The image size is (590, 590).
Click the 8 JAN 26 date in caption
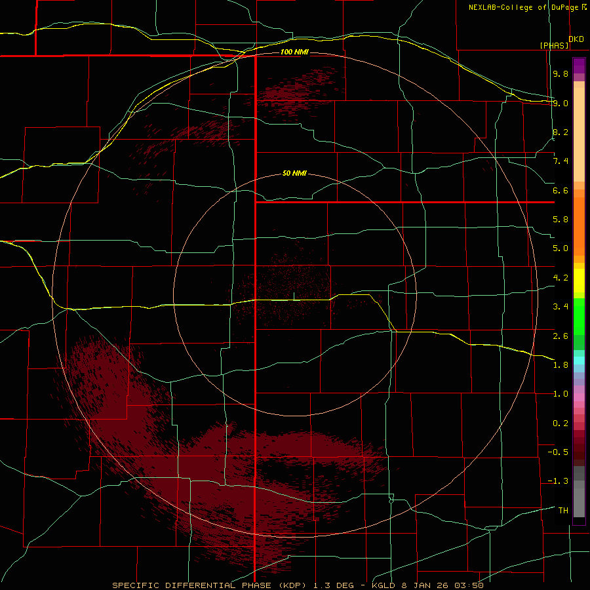tap(425, 585)
